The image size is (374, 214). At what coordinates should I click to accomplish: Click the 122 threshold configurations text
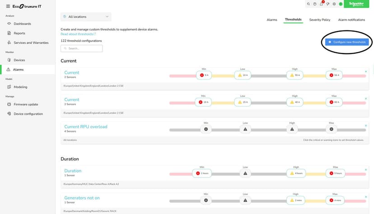click(81, 41)
